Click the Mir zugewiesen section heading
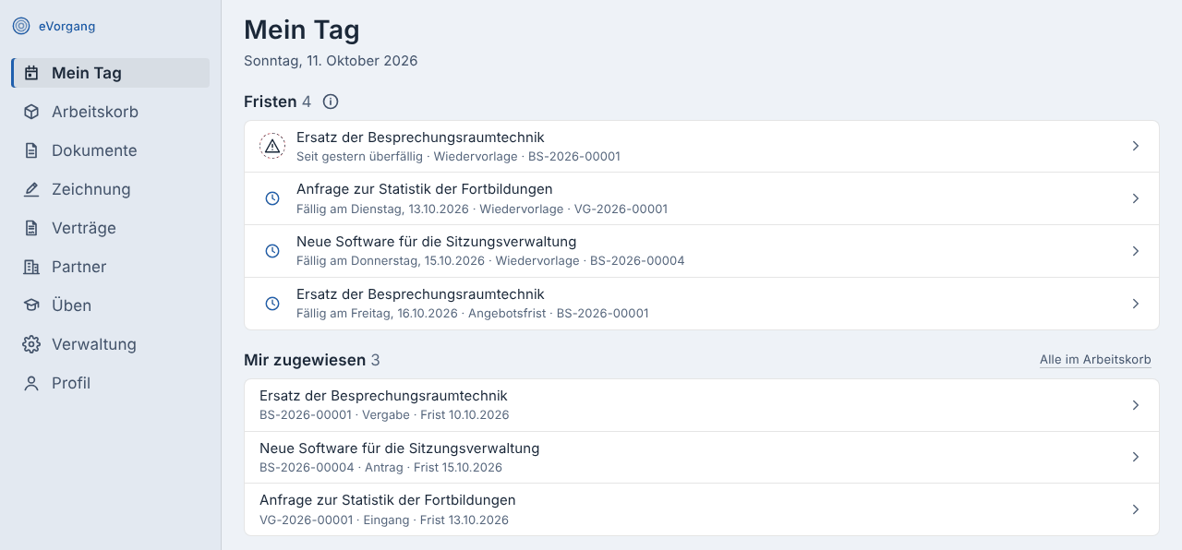The image size is (1182, 550). coord(305,360)
